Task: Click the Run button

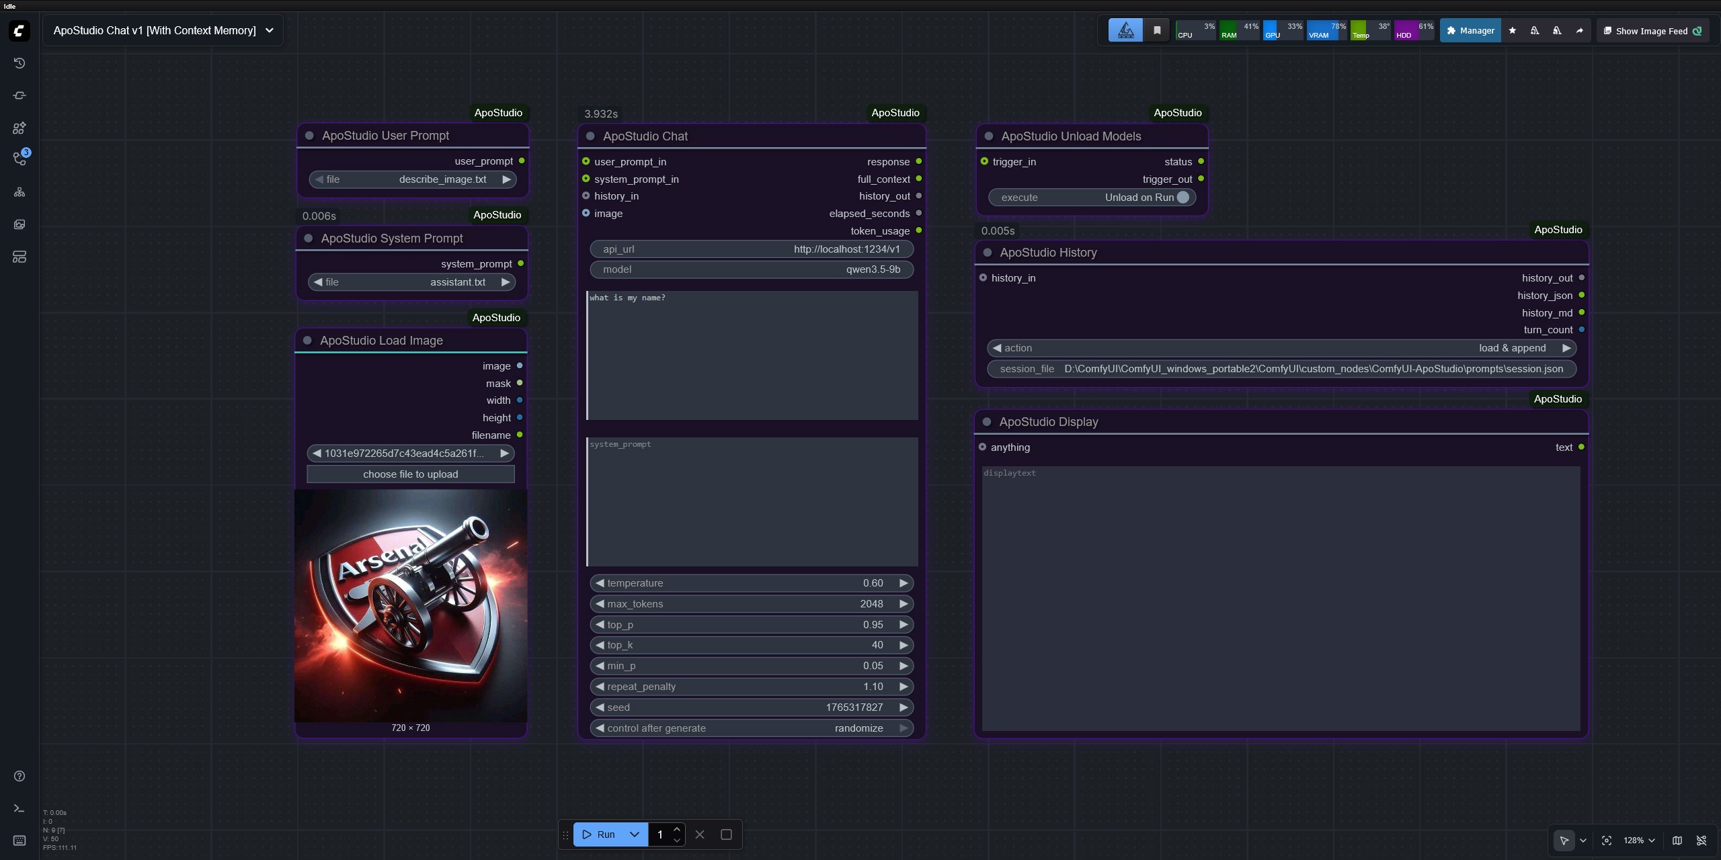Action: point(598,834)
